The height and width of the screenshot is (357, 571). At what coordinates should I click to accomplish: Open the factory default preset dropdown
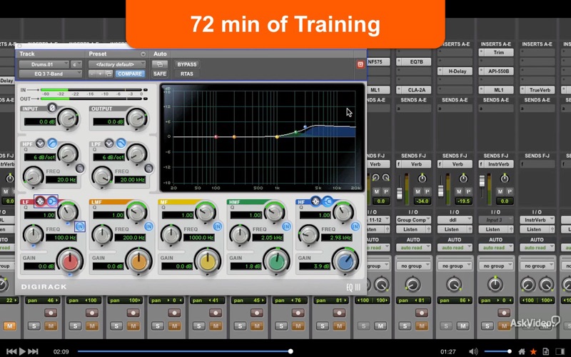point(117,64)
